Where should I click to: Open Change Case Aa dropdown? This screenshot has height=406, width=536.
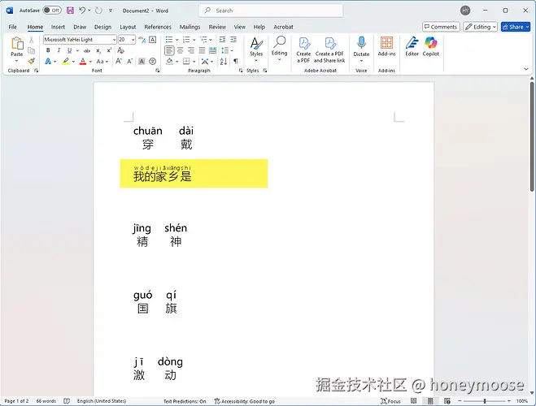point(102,62)
